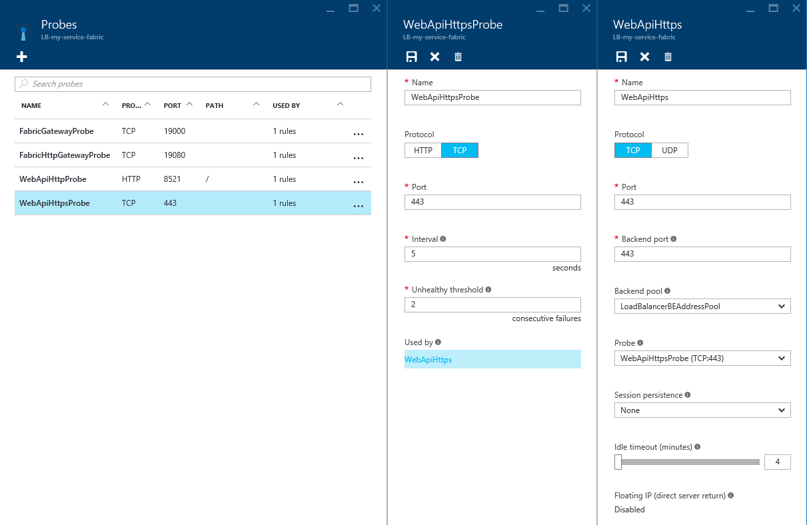807x525 pixels.
Task: Click the Backend port info icon
Action: [x=674, y=239]
